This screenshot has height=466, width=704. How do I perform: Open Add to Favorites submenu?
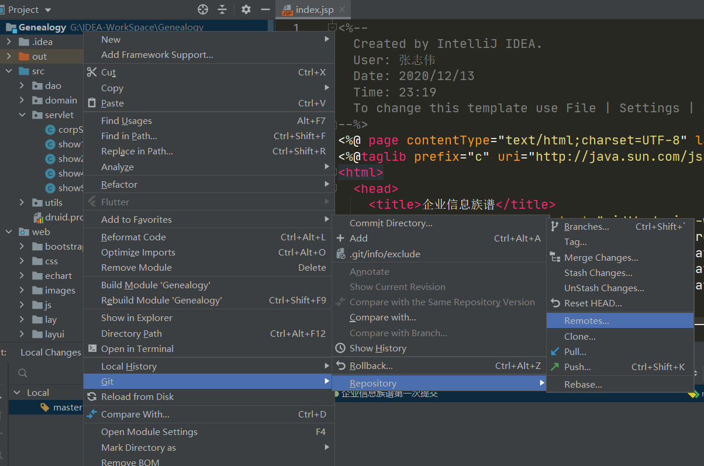(209, 219)
